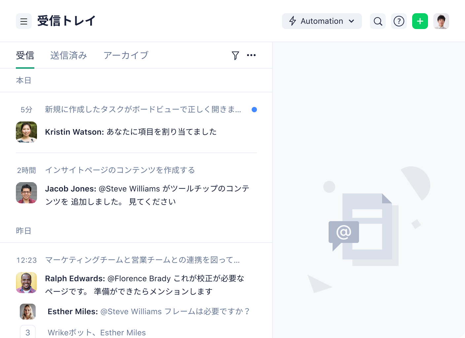Screen dimensions: 465x338
Task: Open the Automation dropdown
Action: (x=322, y=21)
